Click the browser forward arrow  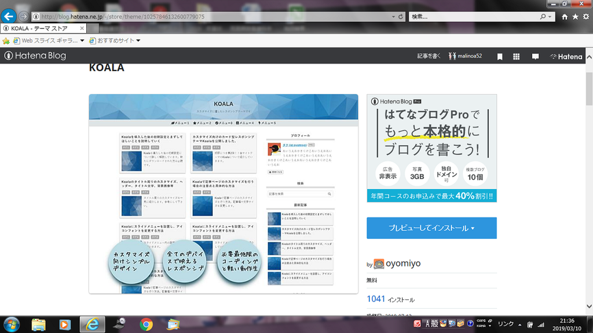pos(23,16)
